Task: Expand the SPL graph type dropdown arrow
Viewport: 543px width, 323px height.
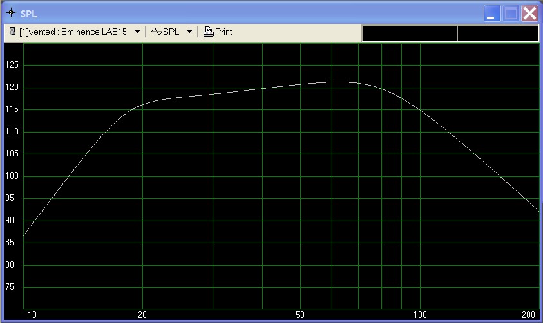Action: (189, 32)
